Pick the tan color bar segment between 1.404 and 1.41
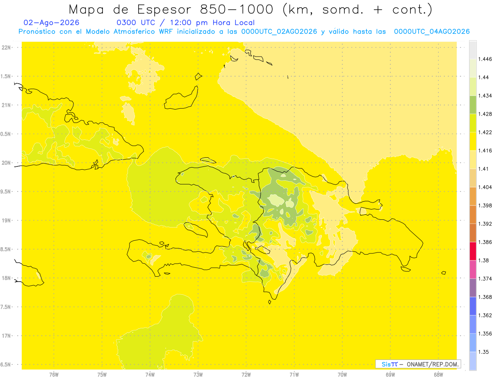Screen dimensions: 492x380 pyautogui.click(x=473, y=178)
